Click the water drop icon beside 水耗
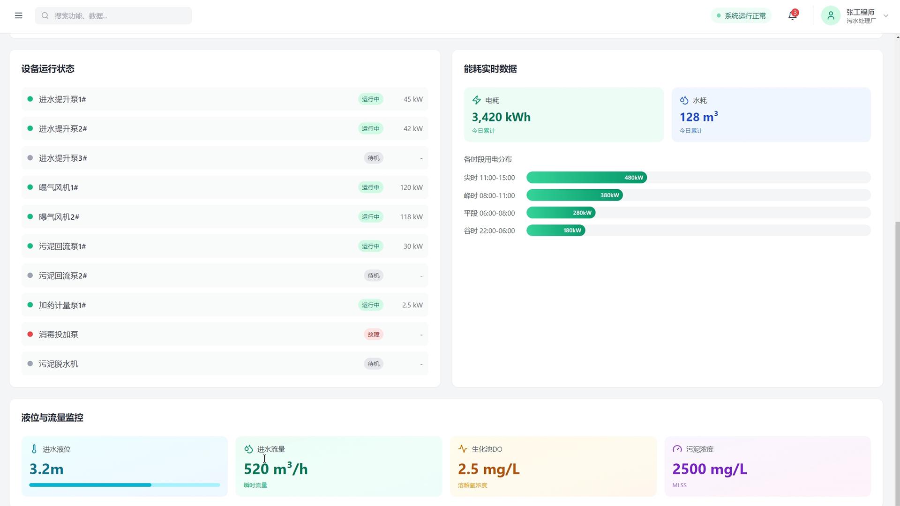 [x=684, y=100]
